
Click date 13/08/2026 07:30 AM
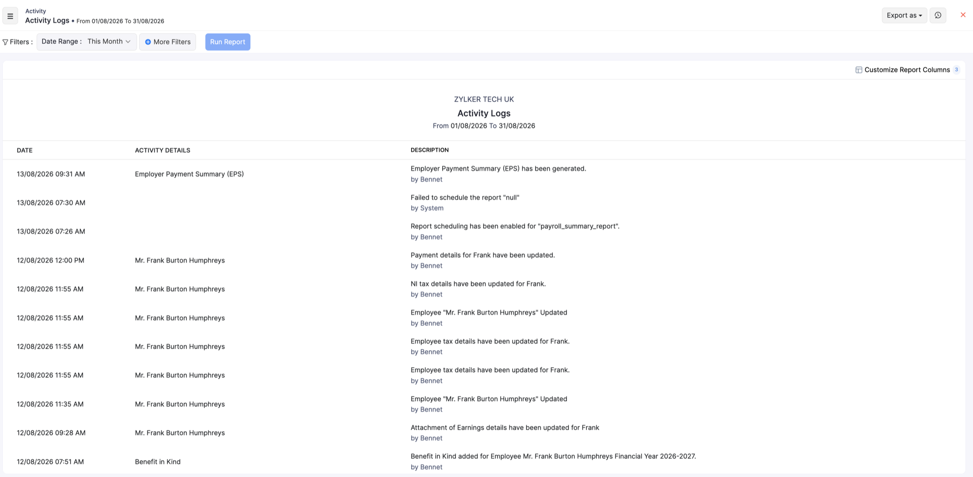tap(51, 203)
